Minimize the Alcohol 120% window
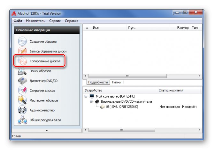 coord(177,12)
